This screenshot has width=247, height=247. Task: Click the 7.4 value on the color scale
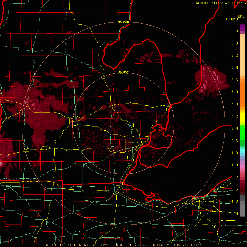235,68
